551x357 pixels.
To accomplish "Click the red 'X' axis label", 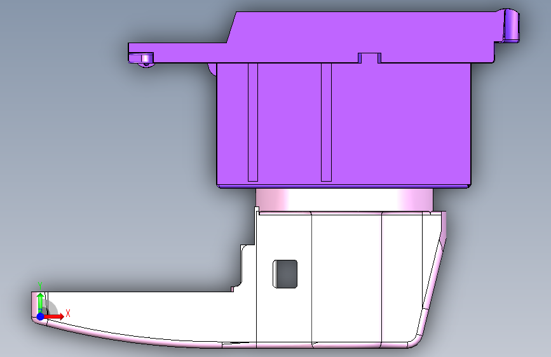I will pos(68,313).
